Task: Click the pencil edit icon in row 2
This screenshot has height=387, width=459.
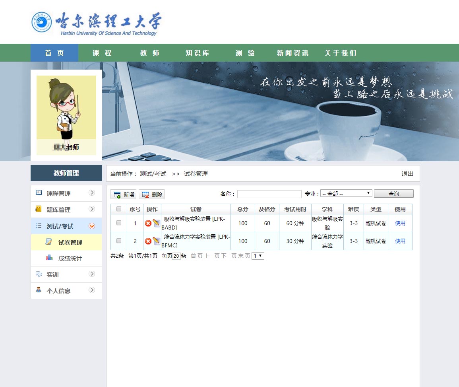Action: 156,241
